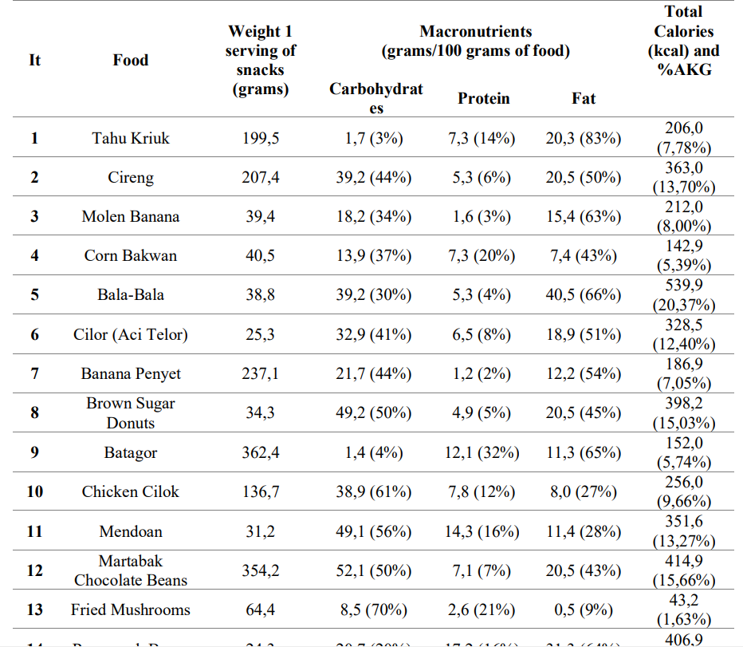The image size is (743, 647).
Task: Click the Carbohydrates subheader
Action: pos(375,97)
